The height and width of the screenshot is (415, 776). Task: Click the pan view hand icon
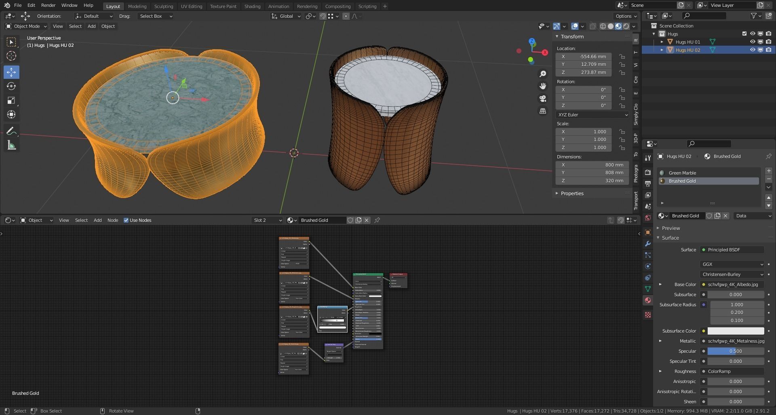click(543, 86)
